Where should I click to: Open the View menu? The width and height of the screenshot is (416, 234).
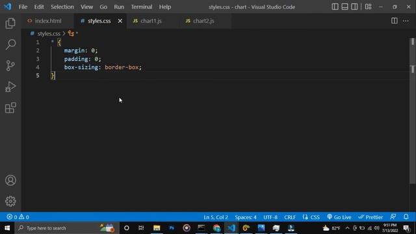pos(86,7)
